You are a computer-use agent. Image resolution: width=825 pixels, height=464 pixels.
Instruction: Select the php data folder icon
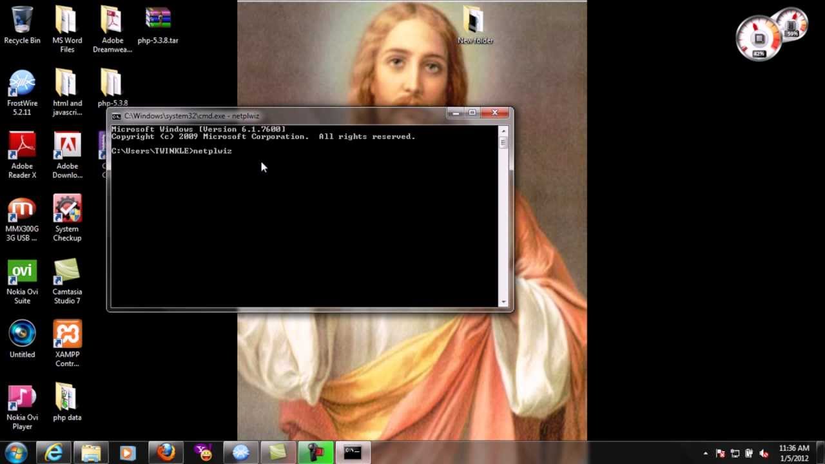click(67, 402)
